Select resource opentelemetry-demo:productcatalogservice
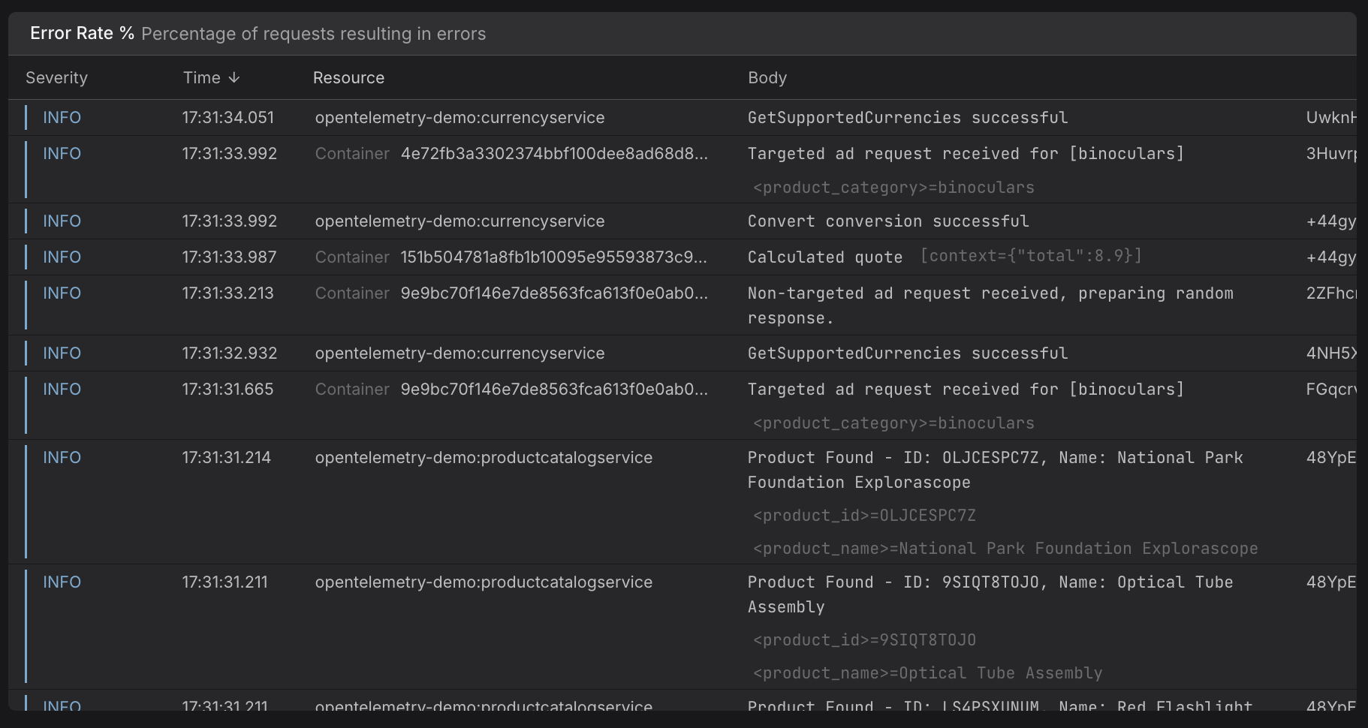The image size is (1368, 728). point(484,457)
